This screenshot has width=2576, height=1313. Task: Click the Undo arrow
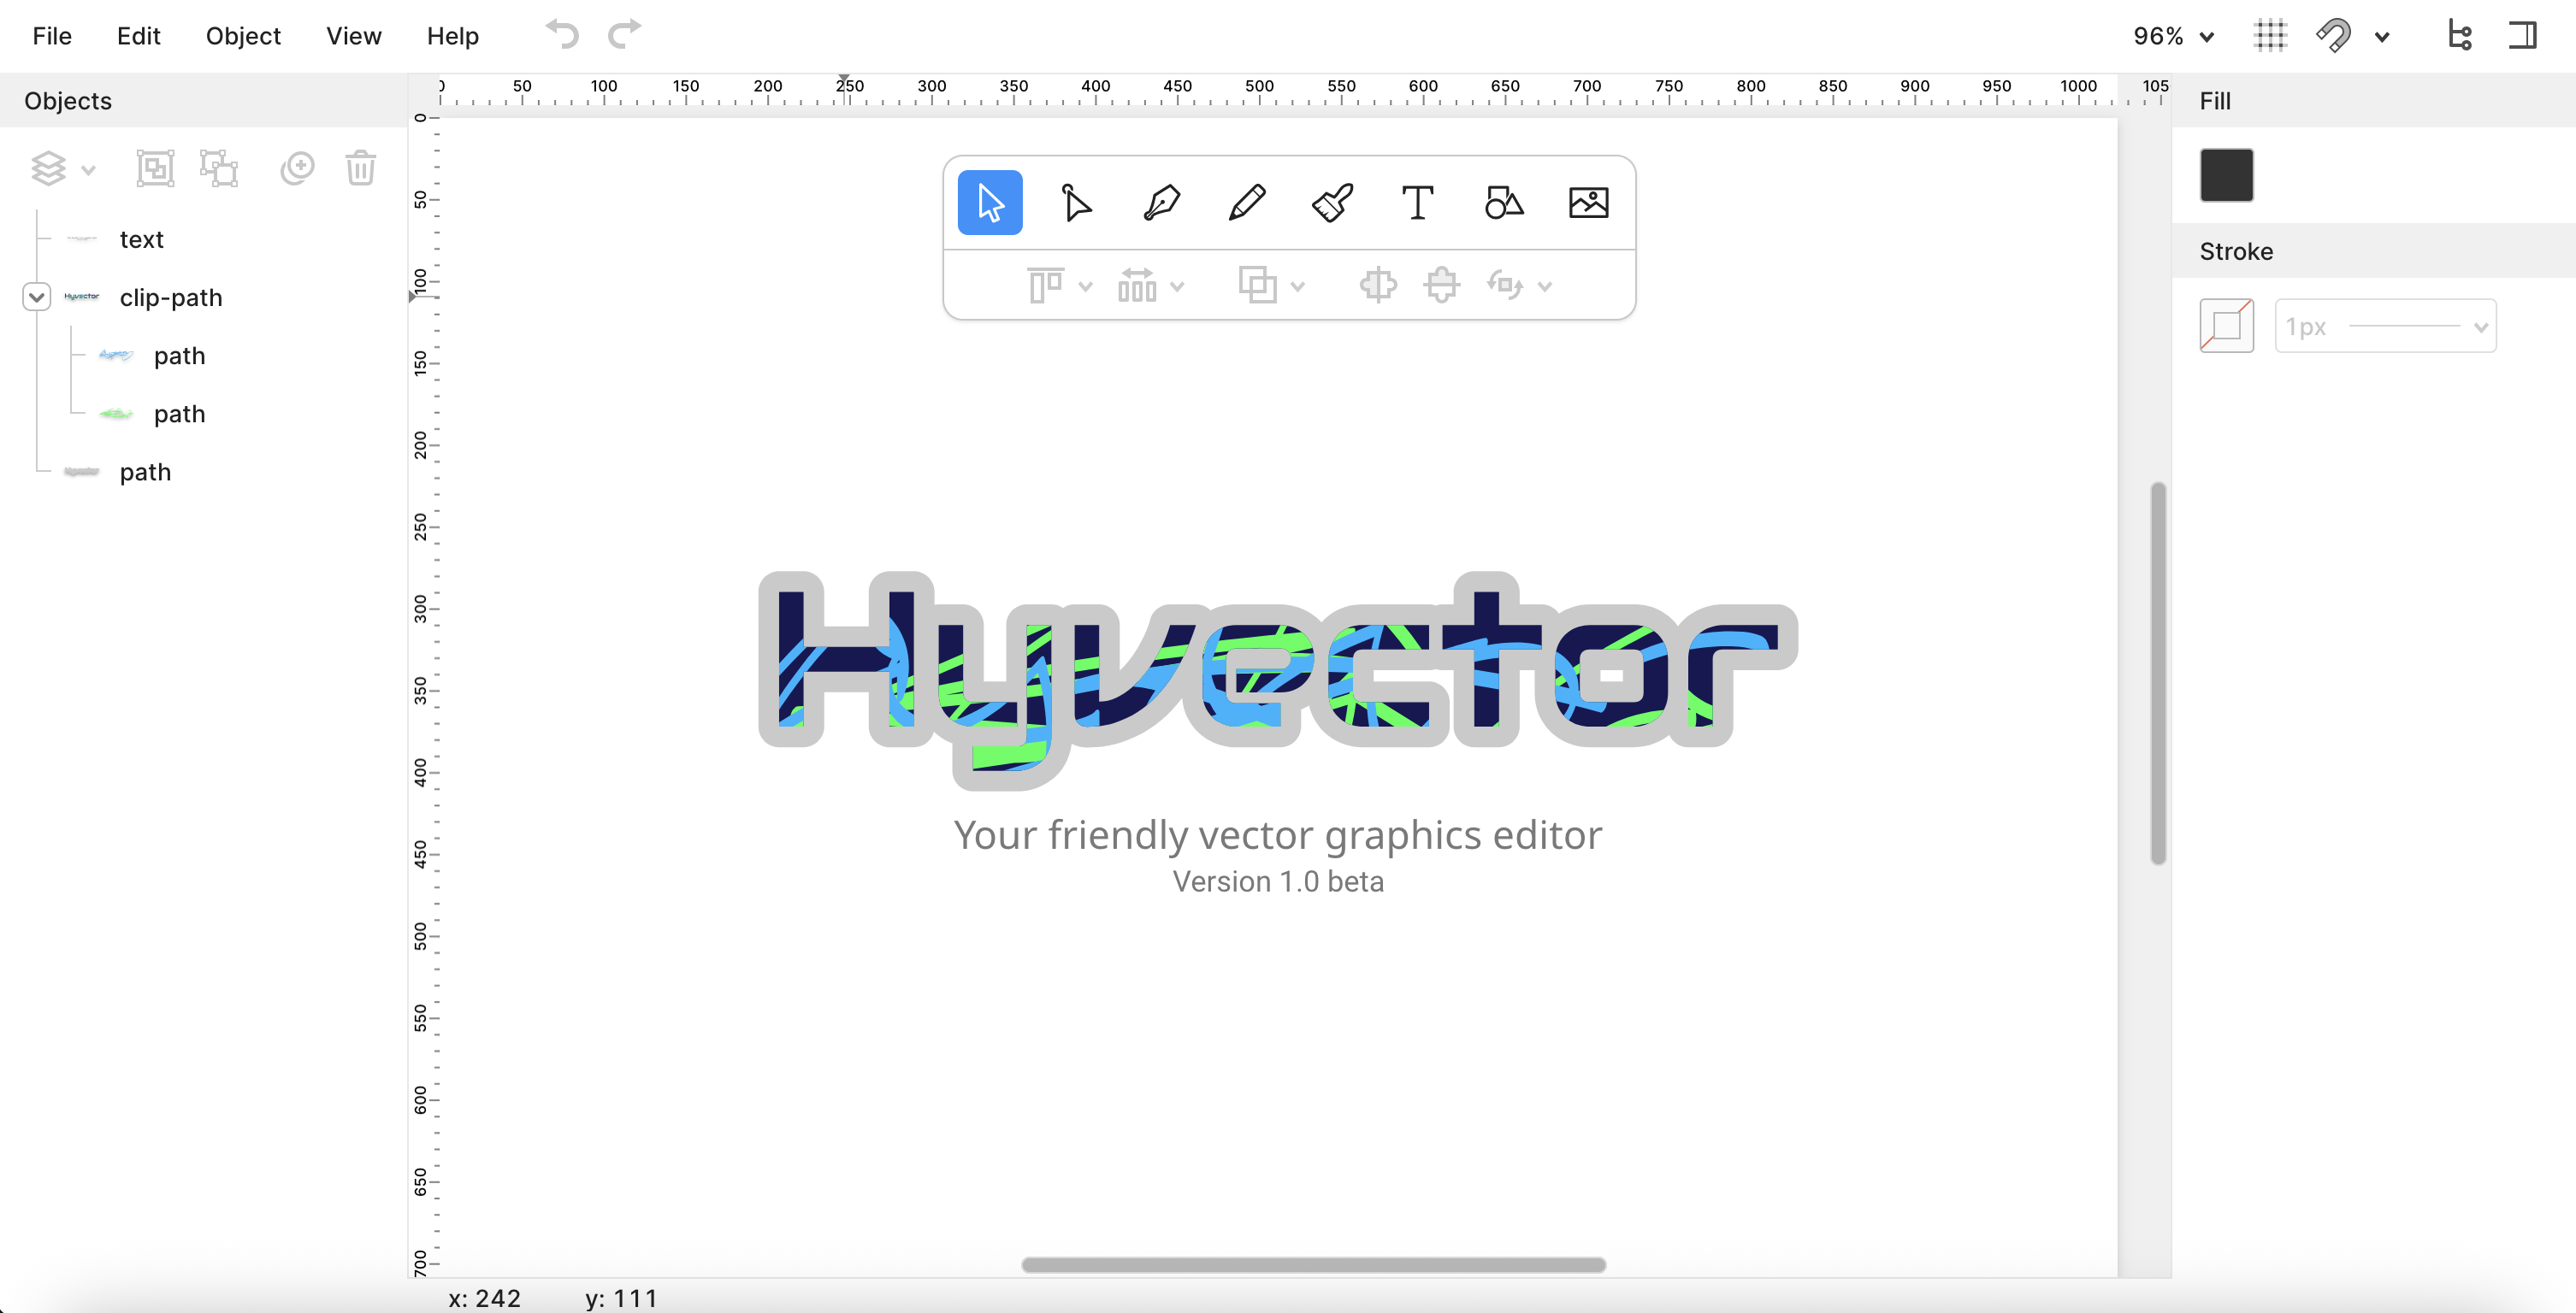562,35
